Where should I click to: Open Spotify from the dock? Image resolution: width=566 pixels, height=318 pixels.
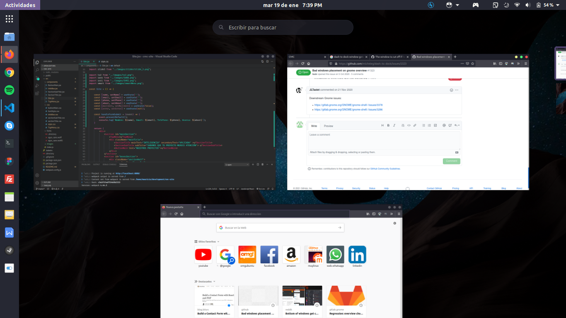(x=9, y=90)
